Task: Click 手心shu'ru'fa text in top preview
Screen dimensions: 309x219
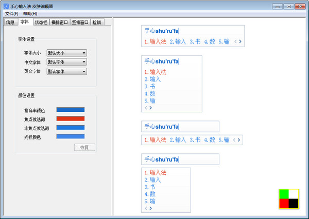Action: tap(161, 31)
